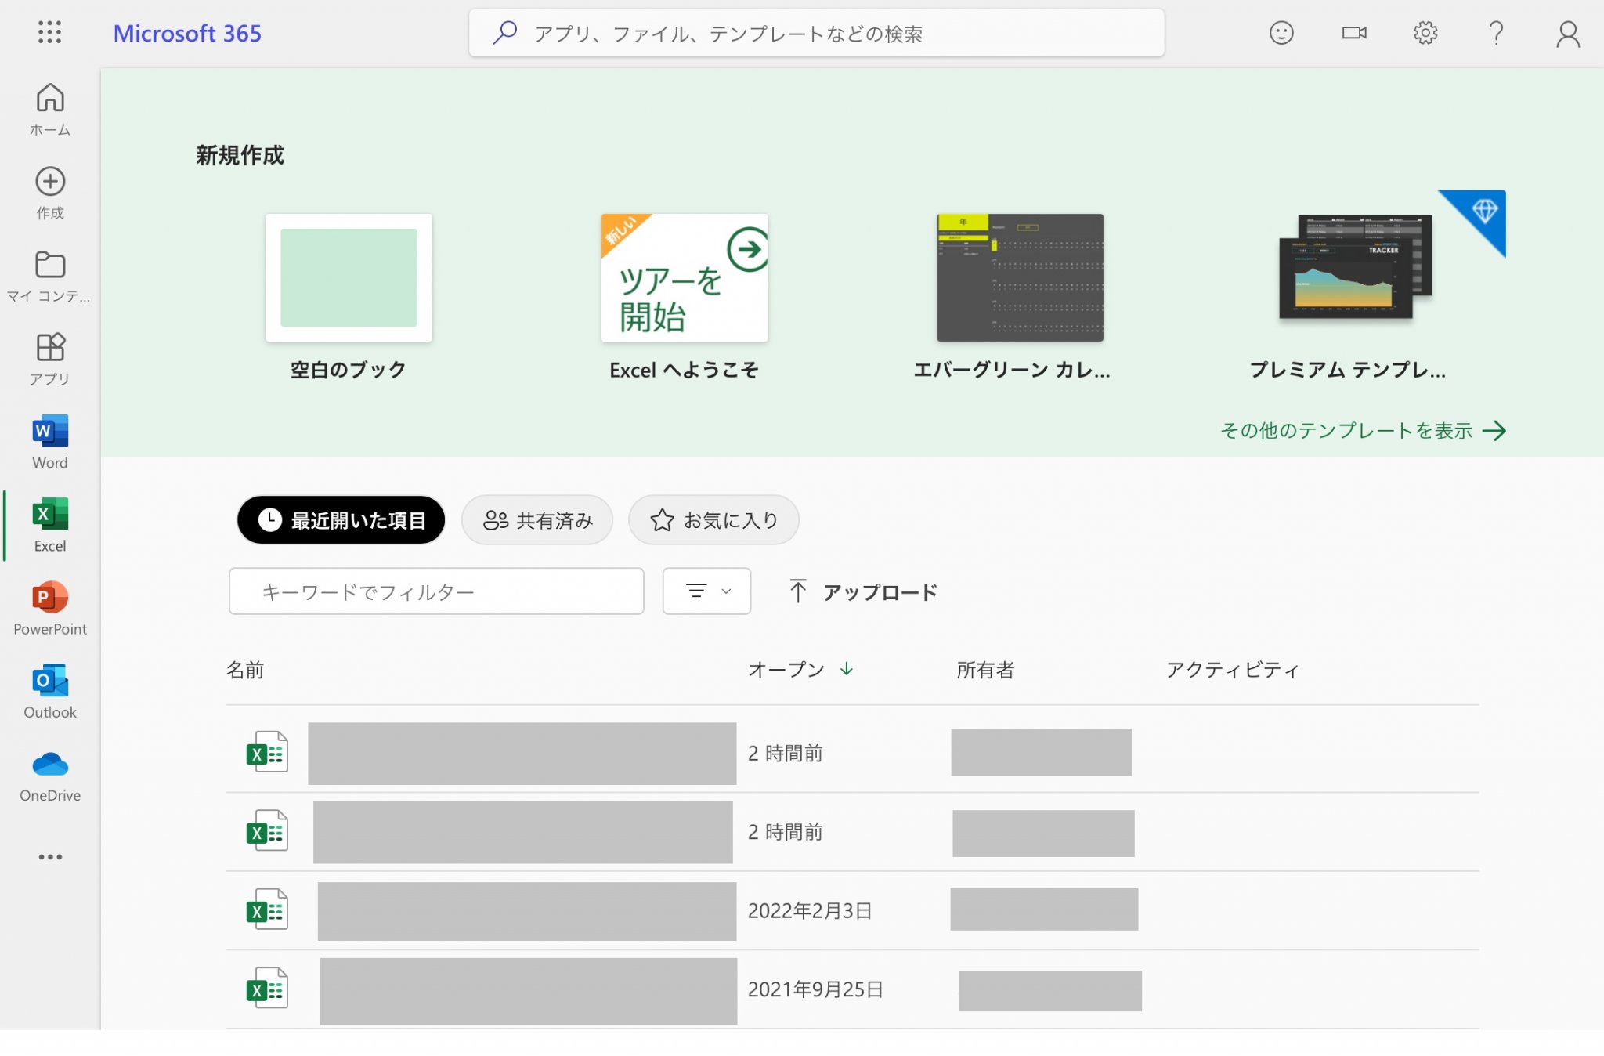Open the account profile icon

[x=1567, y=34]
